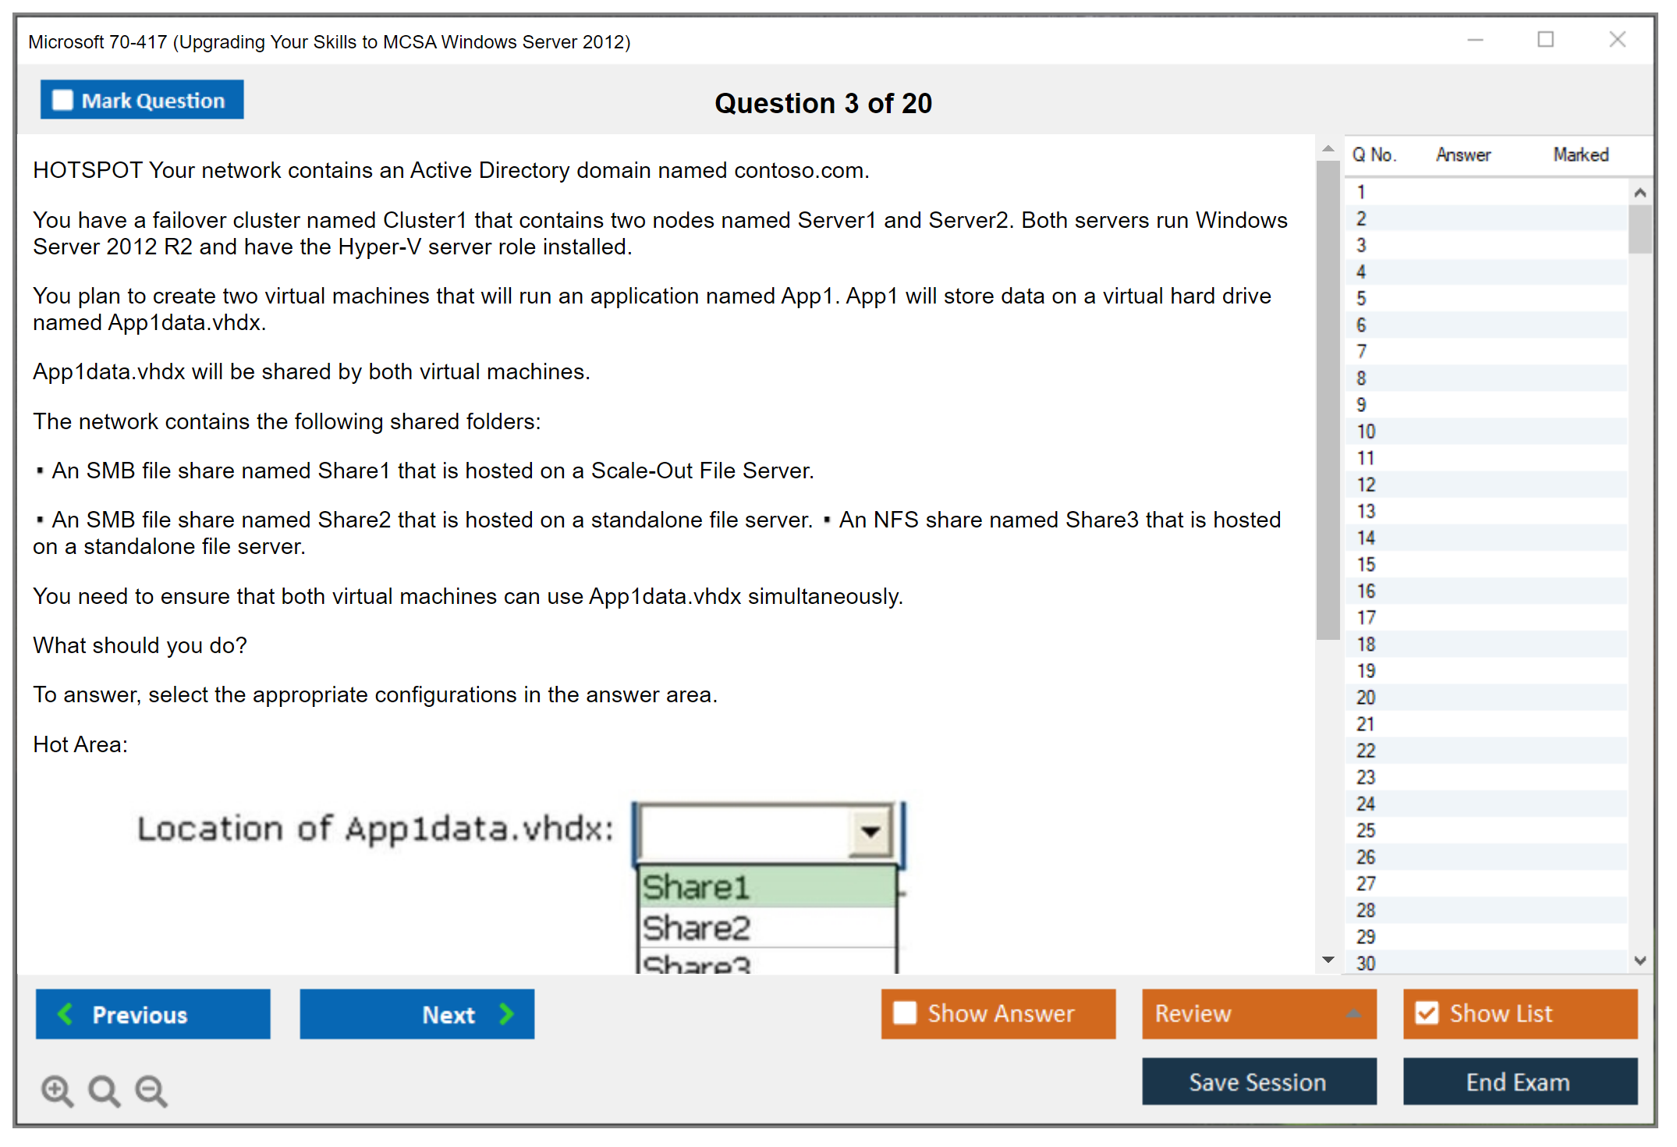Tick the Mark Question checkbox

[x=62, y=100]
